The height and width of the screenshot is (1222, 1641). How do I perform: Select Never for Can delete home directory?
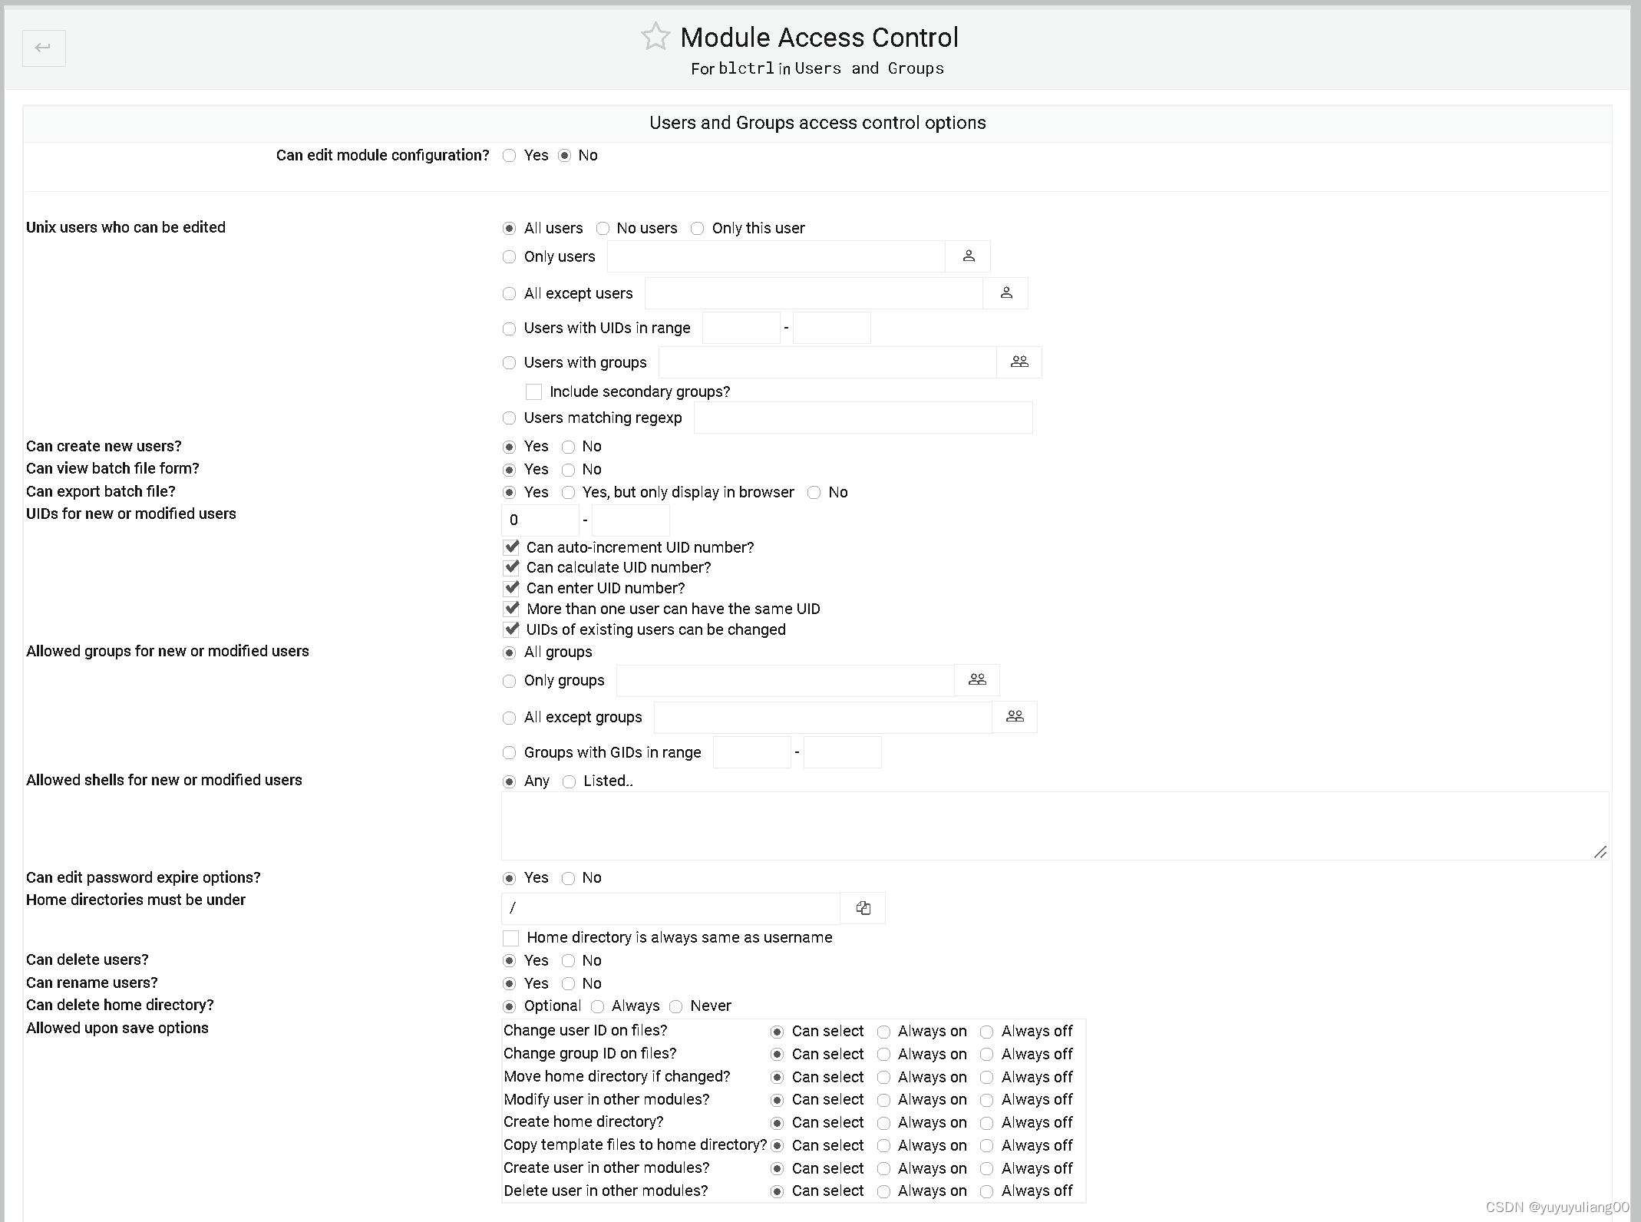click(676, 1006)
